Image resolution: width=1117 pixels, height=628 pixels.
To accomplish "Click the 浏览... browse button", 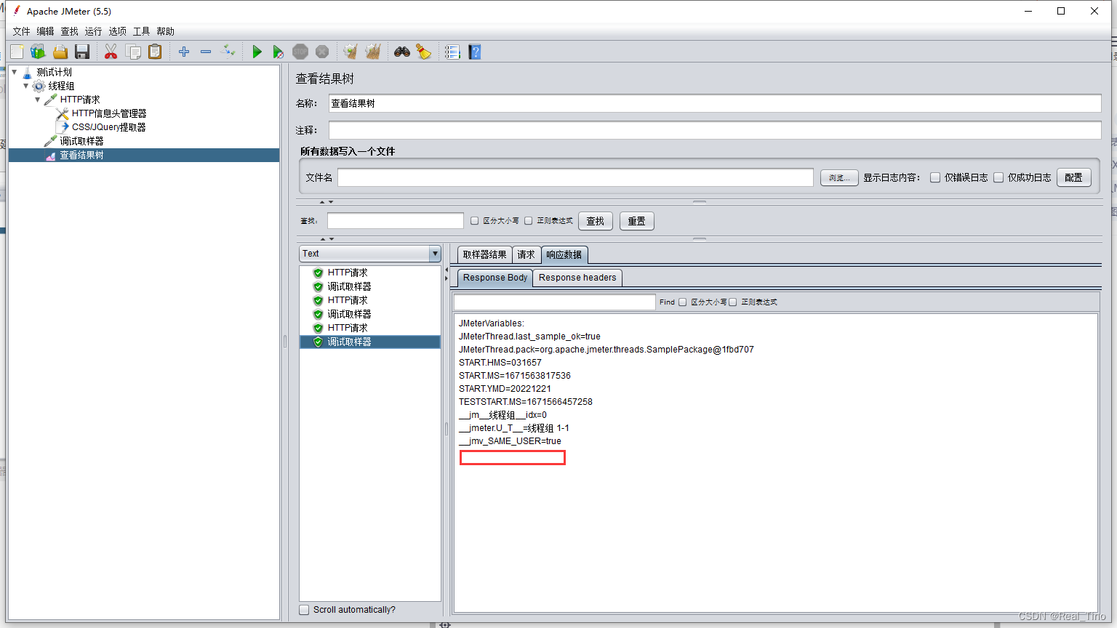I will 839,177.
